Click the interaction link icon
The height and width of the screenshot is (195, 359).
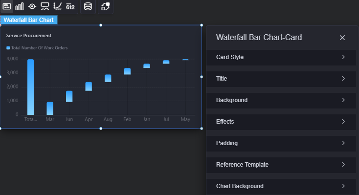coord(106,6)
